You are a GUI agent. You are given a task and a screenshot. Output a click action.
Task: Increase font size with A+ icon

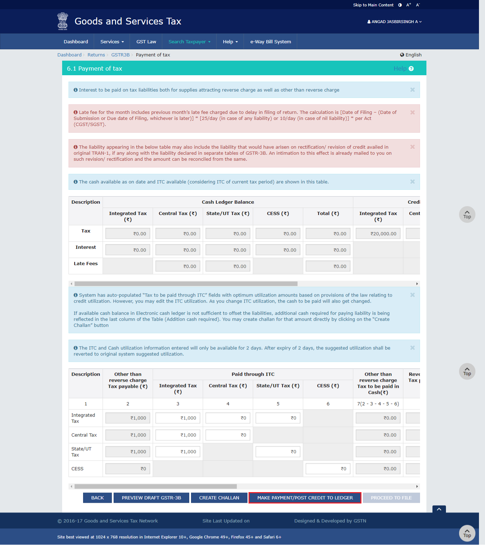[409, 5]
